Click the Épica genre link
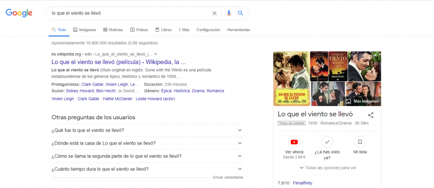 [x=166, y=91]
